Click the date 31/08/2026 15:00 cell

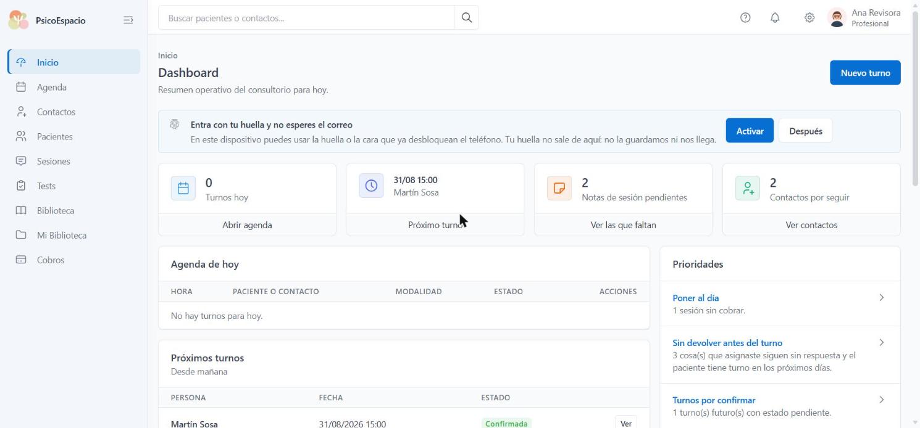352,424
